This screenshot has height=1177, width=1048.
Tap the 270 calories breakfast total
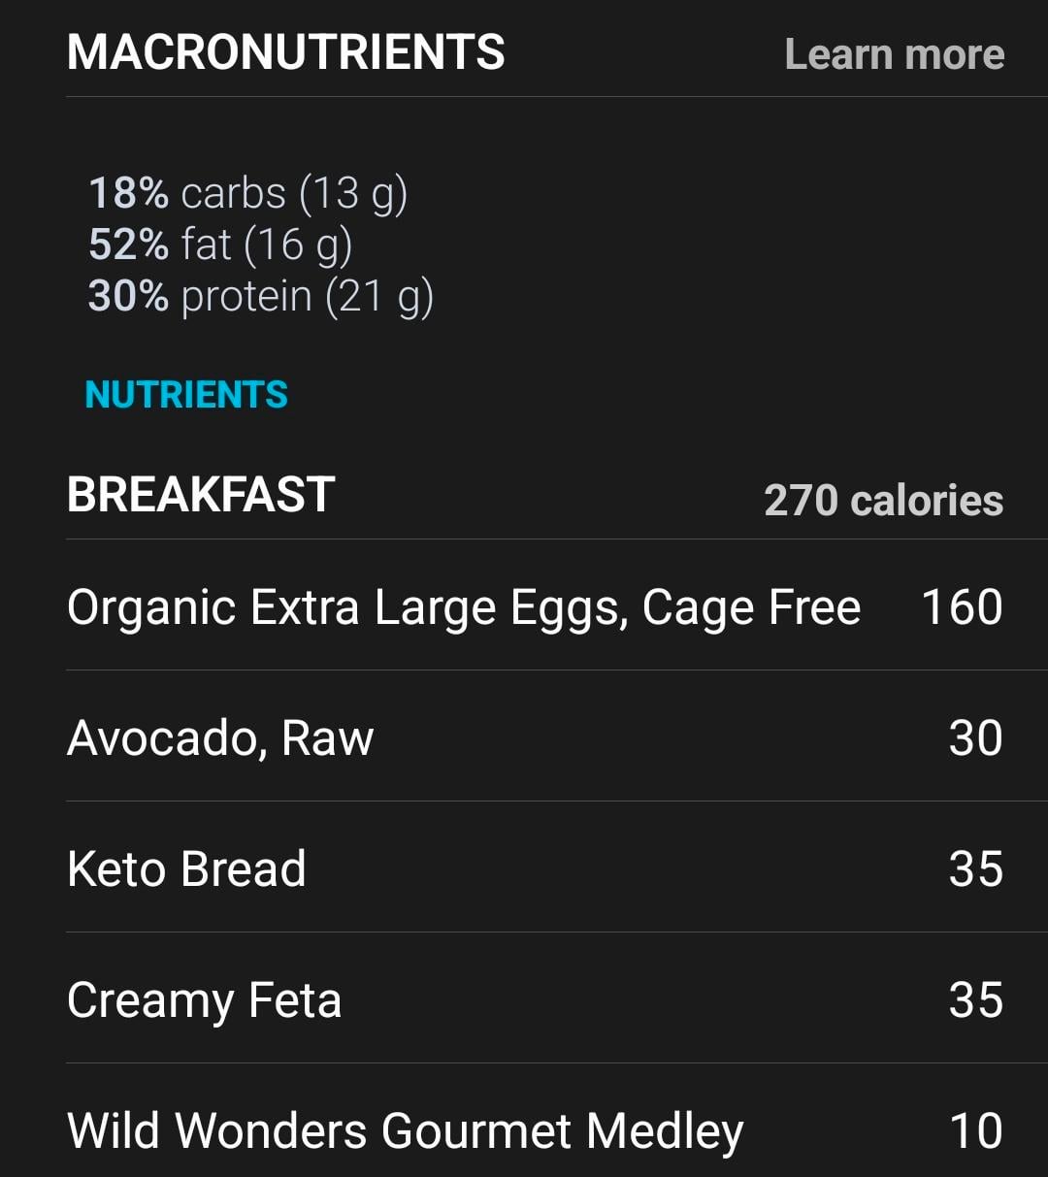tap(883, 501)
